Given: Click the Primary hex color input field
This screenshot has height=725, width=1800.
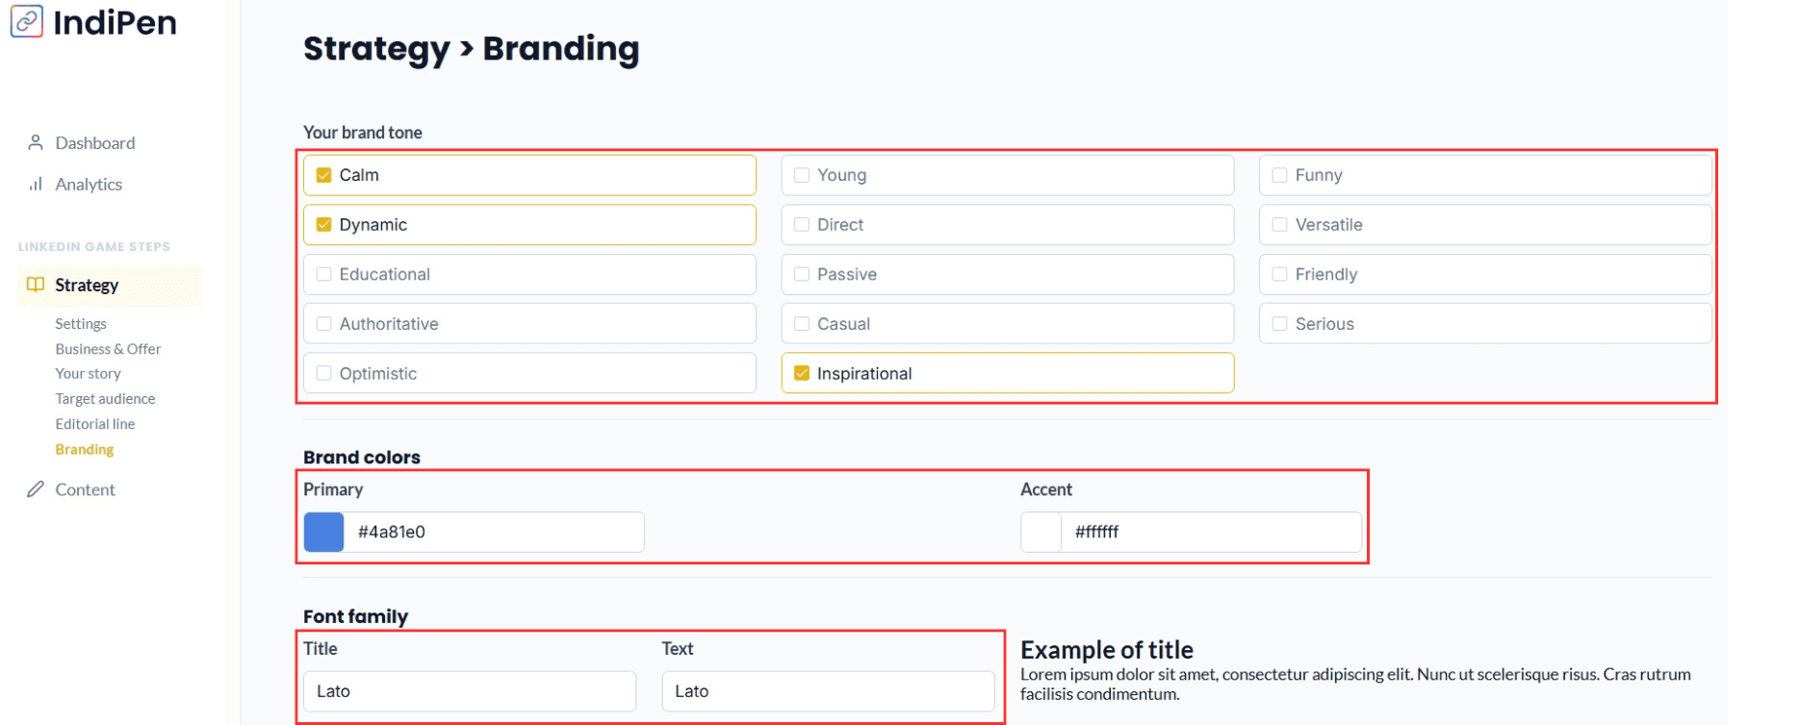Looking at the screenshot, I should coord(495,532).
